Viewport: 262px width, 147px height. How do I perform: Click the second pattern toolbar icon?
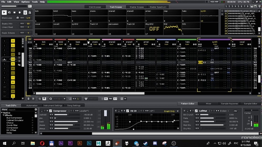33,99
